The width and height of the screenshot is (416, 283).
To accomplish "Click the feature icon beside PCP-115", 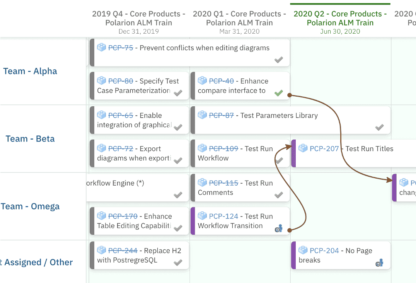I will point(202,182).
